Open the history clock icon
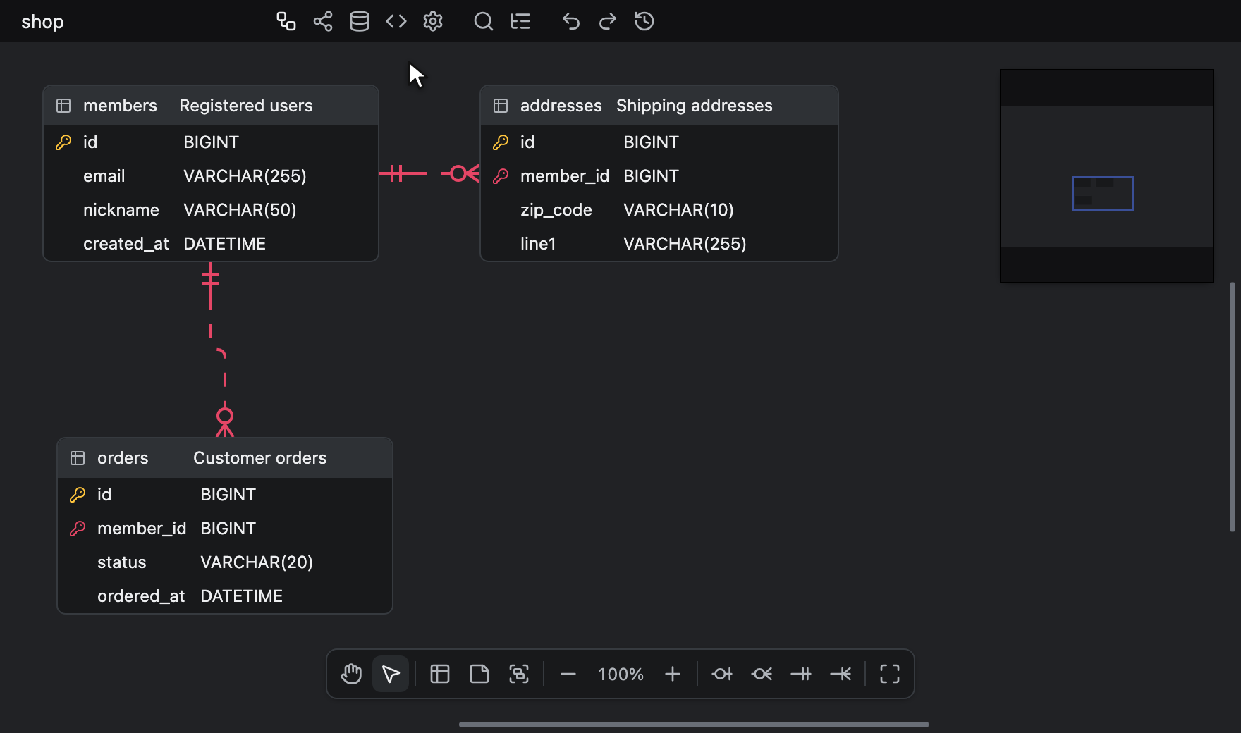Screen dimensions: 1241x733 click(644, 21)
